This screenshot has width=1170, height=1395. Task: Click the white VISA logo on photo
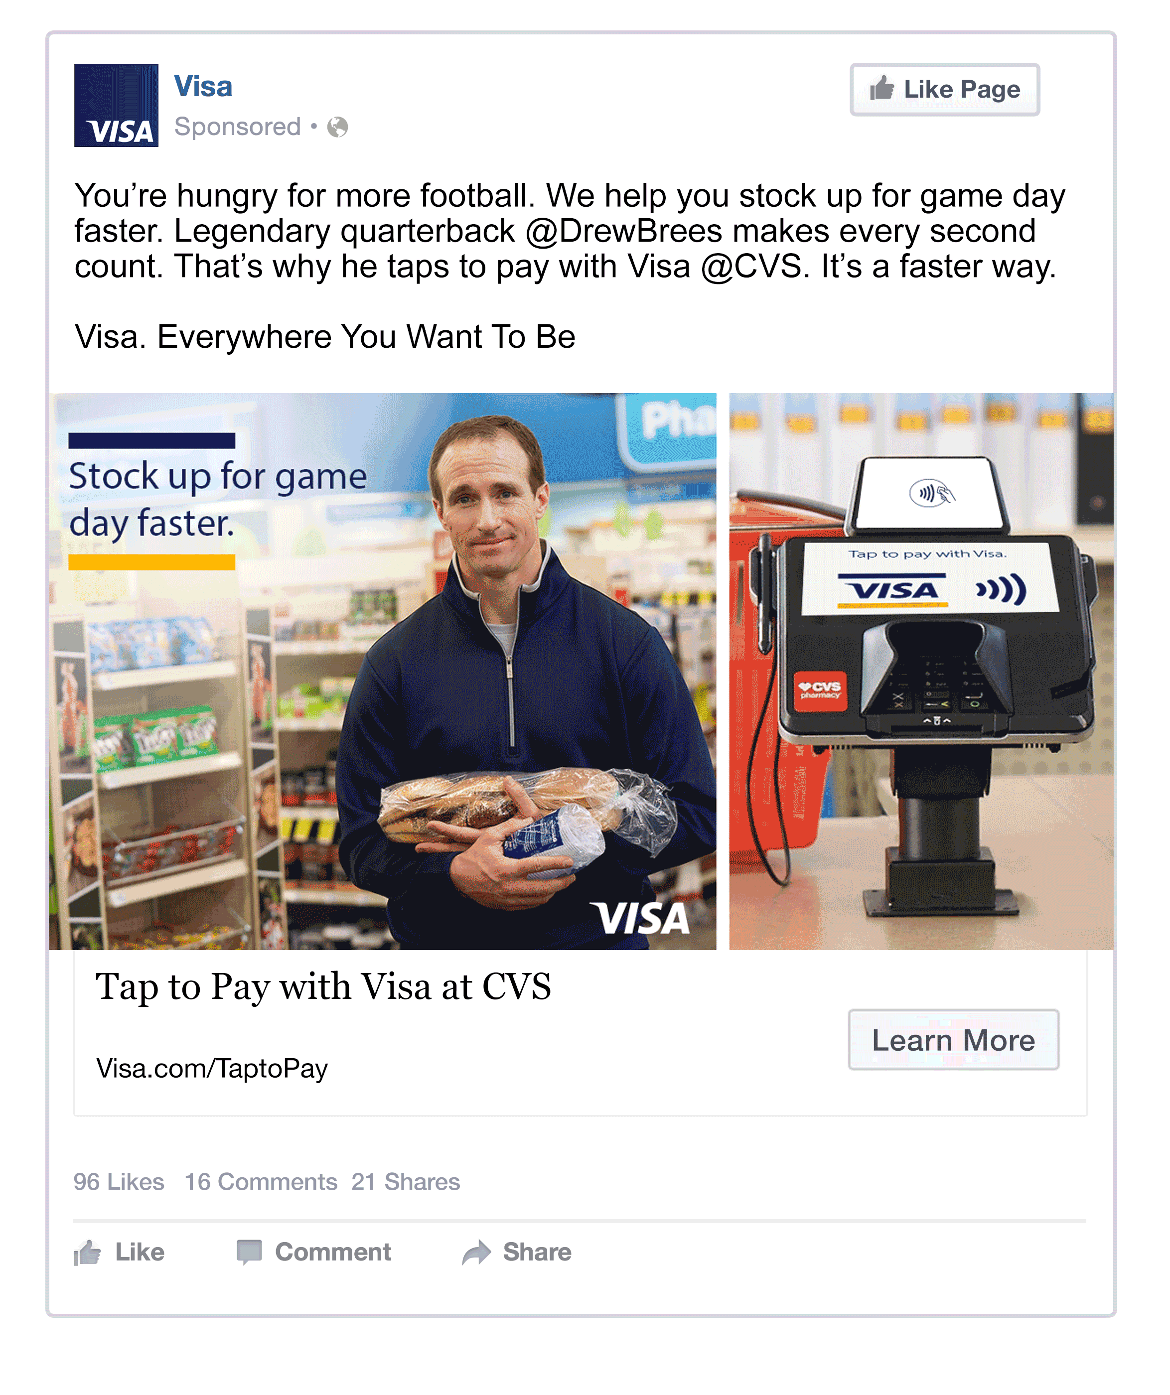[x=640, y=918]
